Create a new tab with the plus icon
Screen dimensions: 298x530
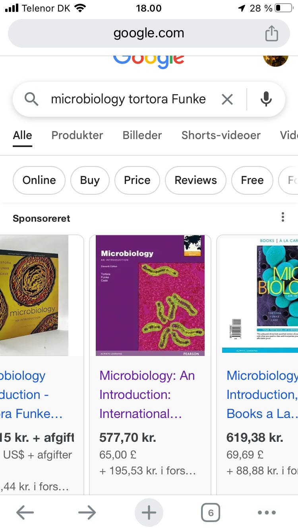[149, 513]
